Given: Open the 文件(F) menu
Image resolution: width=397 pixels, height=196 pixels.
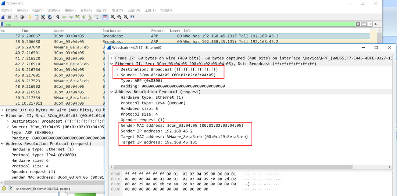Looking at the screenshot, I should click(7, 10).
